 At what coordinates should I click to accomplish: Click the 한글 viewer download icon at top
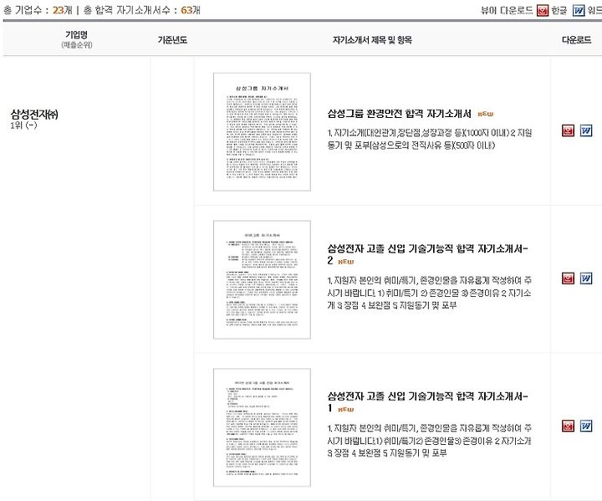click(543, 10)
